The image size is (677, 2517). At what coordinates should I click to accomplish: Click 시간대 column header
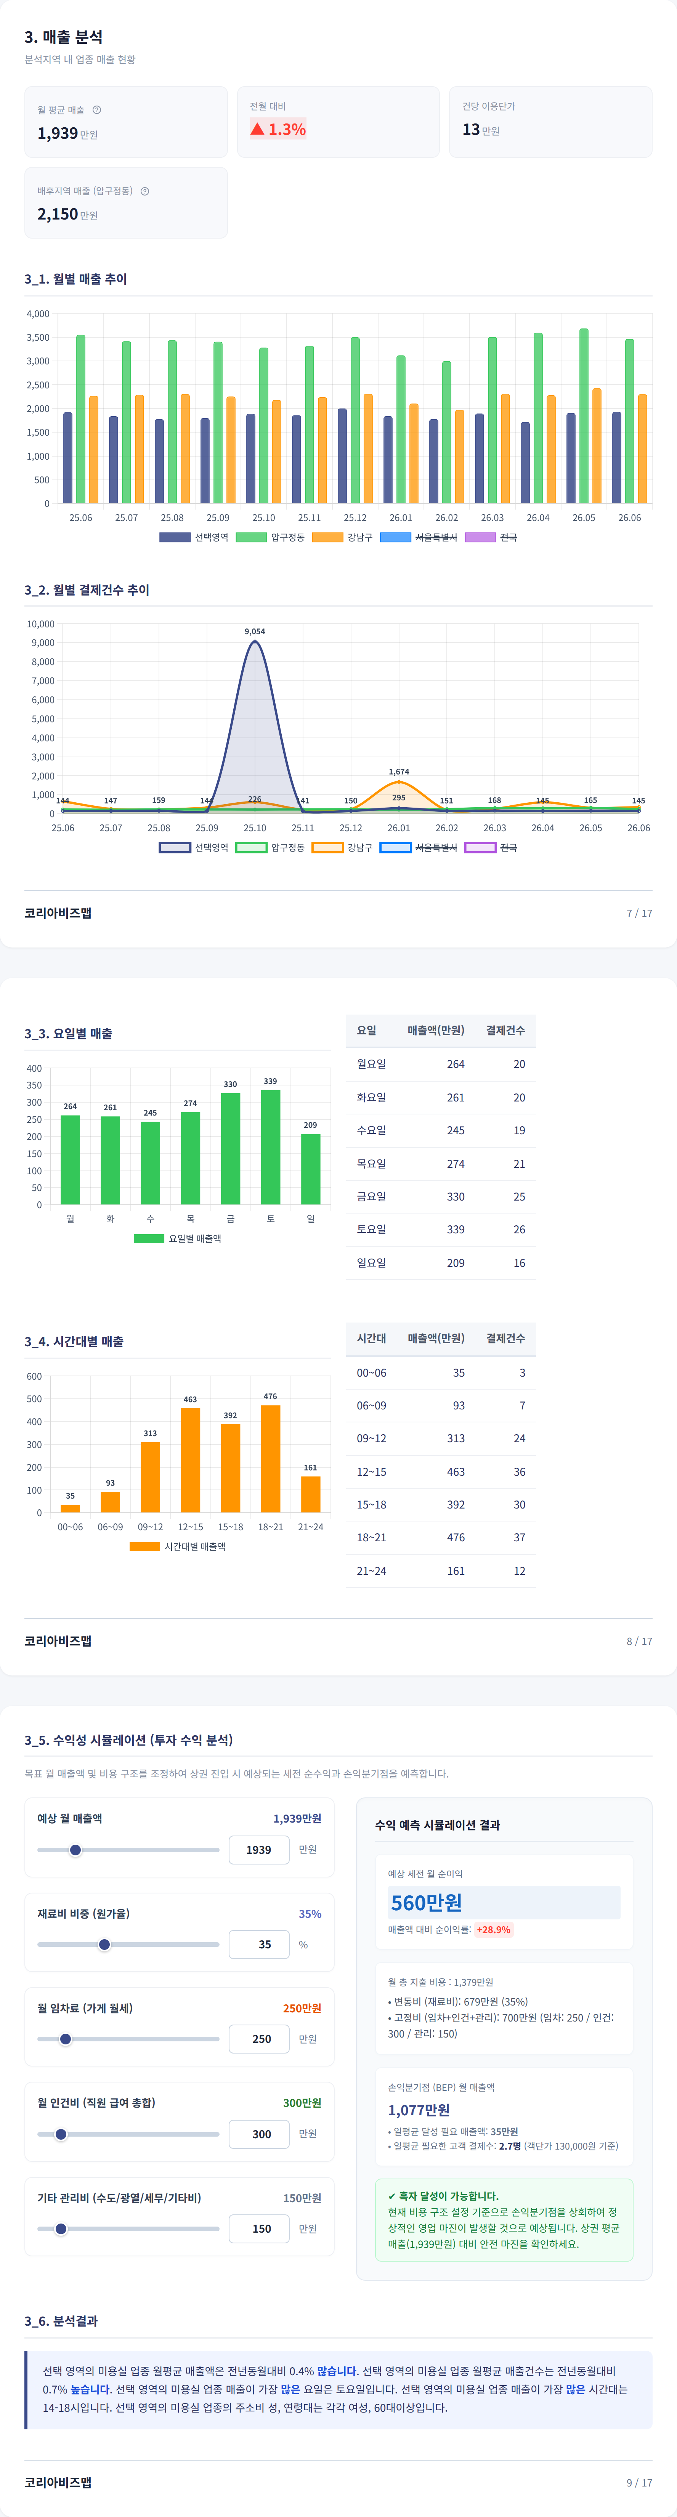click(371, 1339)
